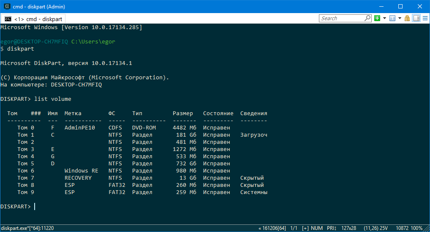Select the '<1> cmd - diskpart' tab

(33, 19)
